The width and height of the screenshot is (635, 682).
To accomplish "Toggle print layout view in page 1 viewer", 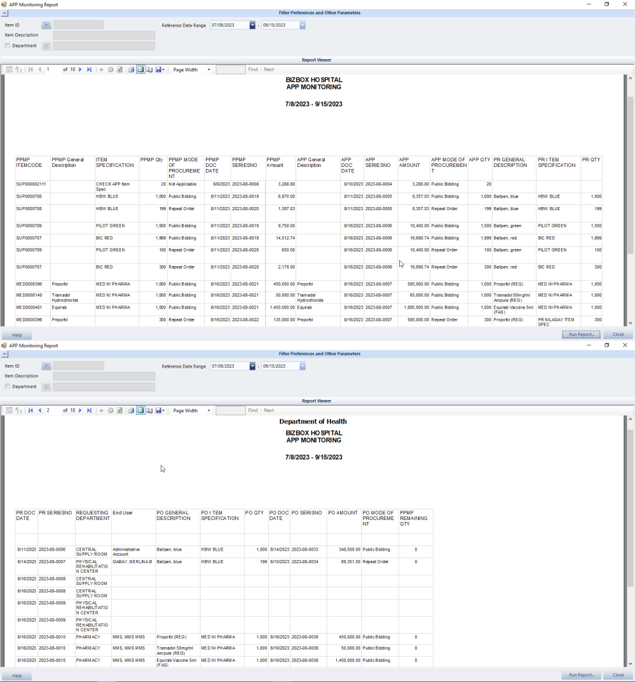I will 140,70.
